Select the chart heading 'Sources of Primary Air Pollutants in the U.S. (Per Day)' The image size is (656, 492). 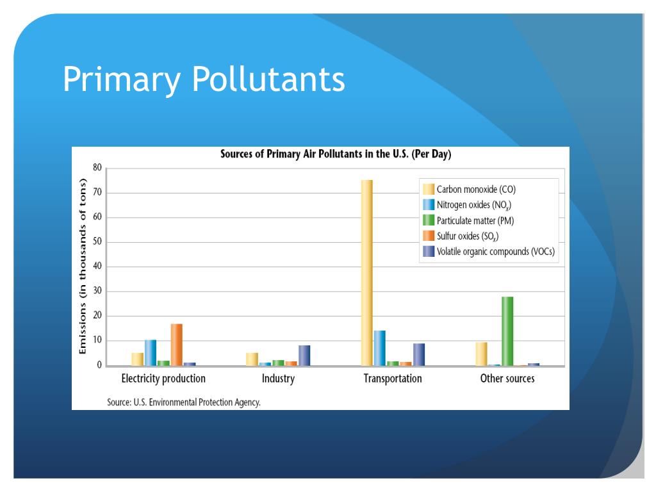[336, 154]
